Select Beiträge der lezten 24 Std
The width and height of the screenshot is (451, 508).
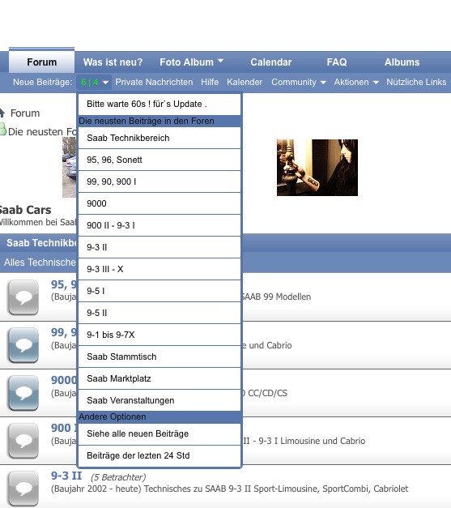tap(160, 456)
